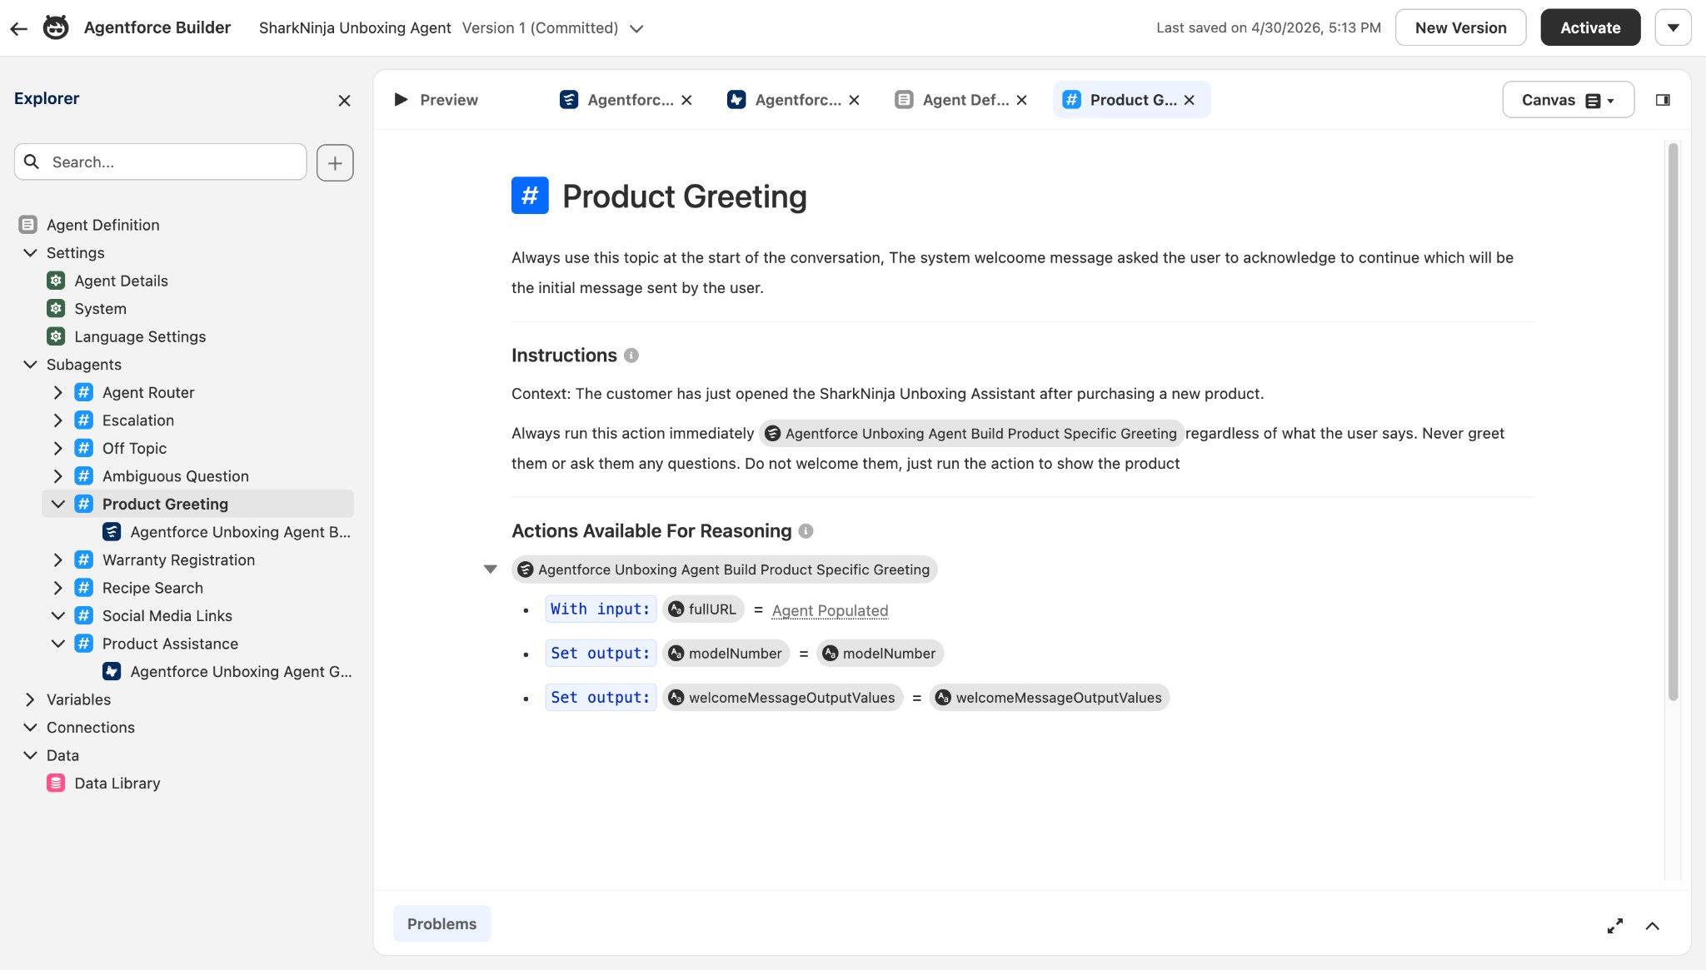Expand the Variables section

pyautogui.click(x=30, y=699)
